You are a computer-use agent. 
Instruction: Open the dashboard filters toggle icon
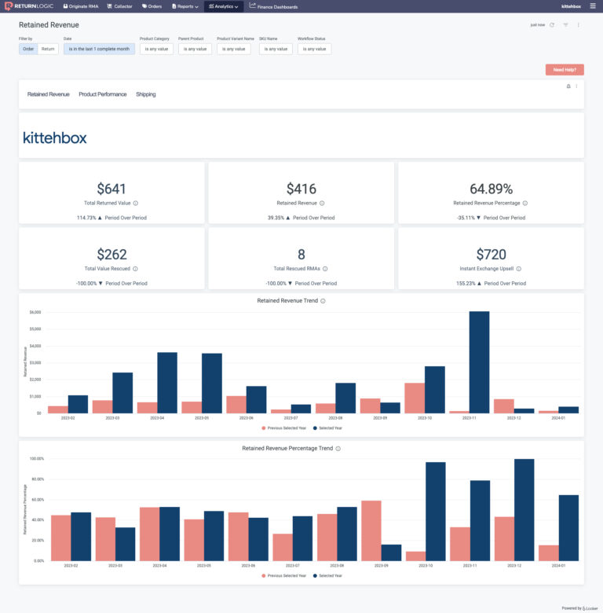pos(565,25)
